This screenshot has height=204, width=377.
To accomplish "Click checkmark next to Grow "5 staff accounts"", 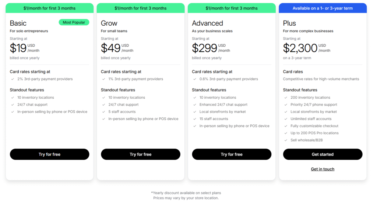I will [103, 112].
